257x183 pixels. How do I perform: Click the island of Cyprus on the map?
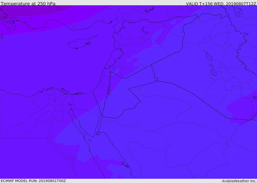pyautogui.click(x=80, y=43)
